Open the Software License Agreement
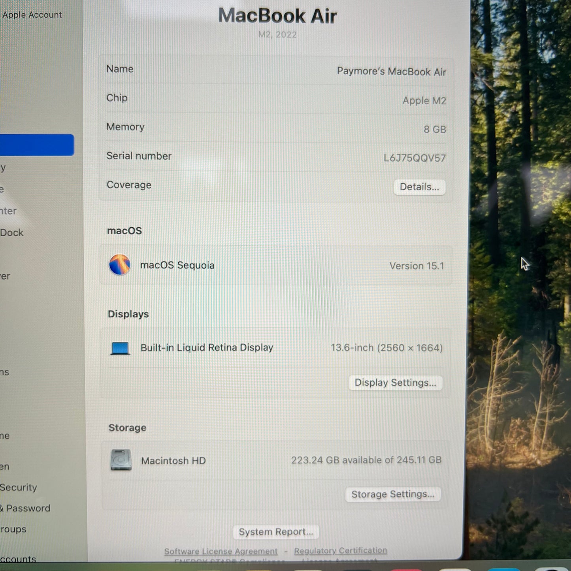Viewport: 571px width, 571px height. pyautogui.click(x=220, y=550)
